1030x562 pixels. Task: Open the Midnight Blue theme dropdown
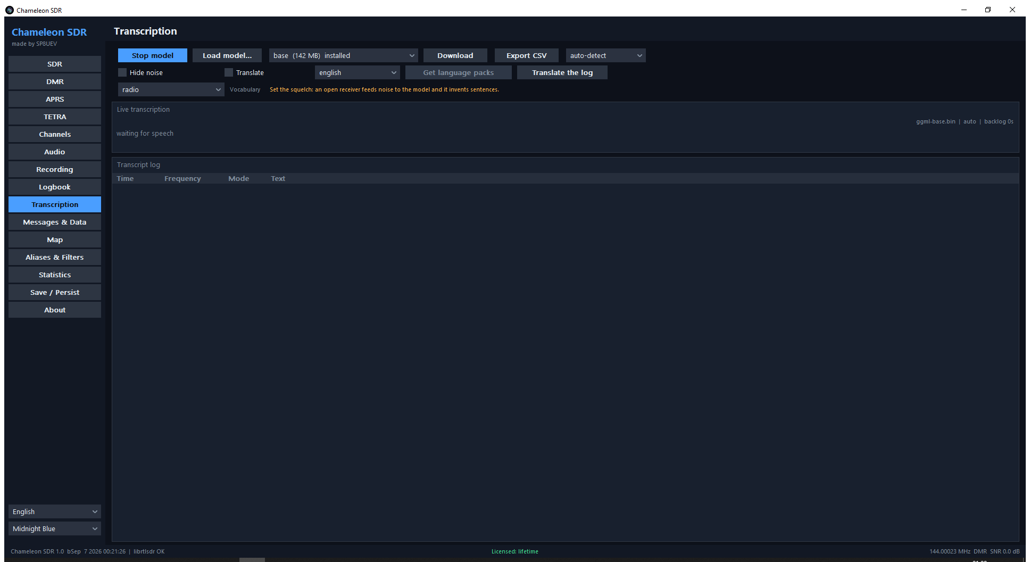tap(55, 528)
